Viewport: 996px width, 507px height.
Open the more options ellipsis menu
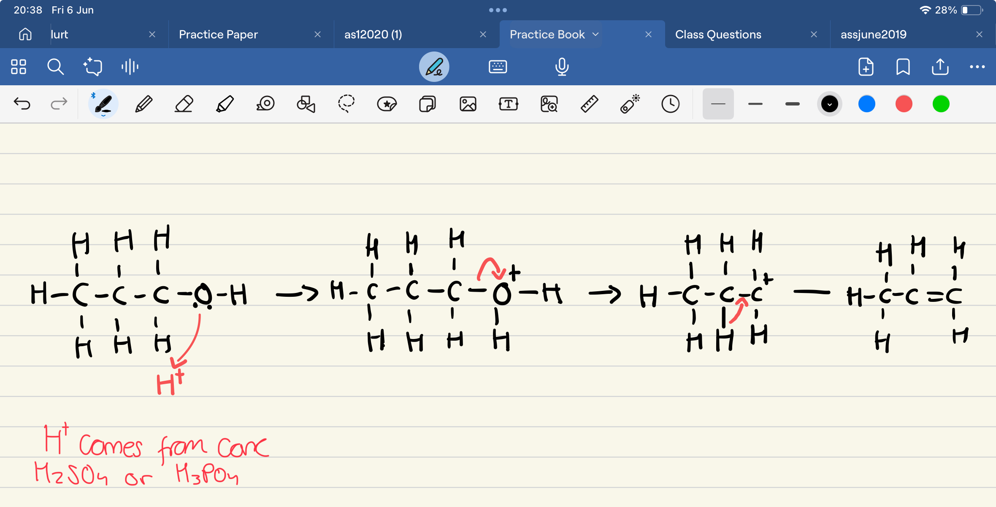(x=977, y=67)
